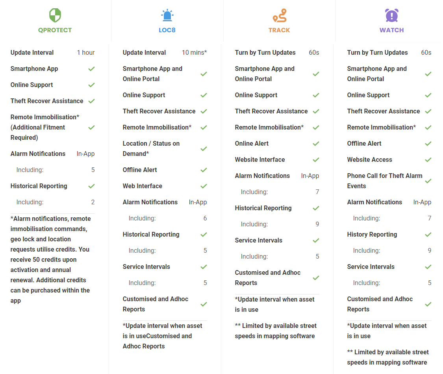Image resolution: width=443 pixels, height=374 pixels.
Task: Open the WATCH plan title
Action: click(391, 30)
